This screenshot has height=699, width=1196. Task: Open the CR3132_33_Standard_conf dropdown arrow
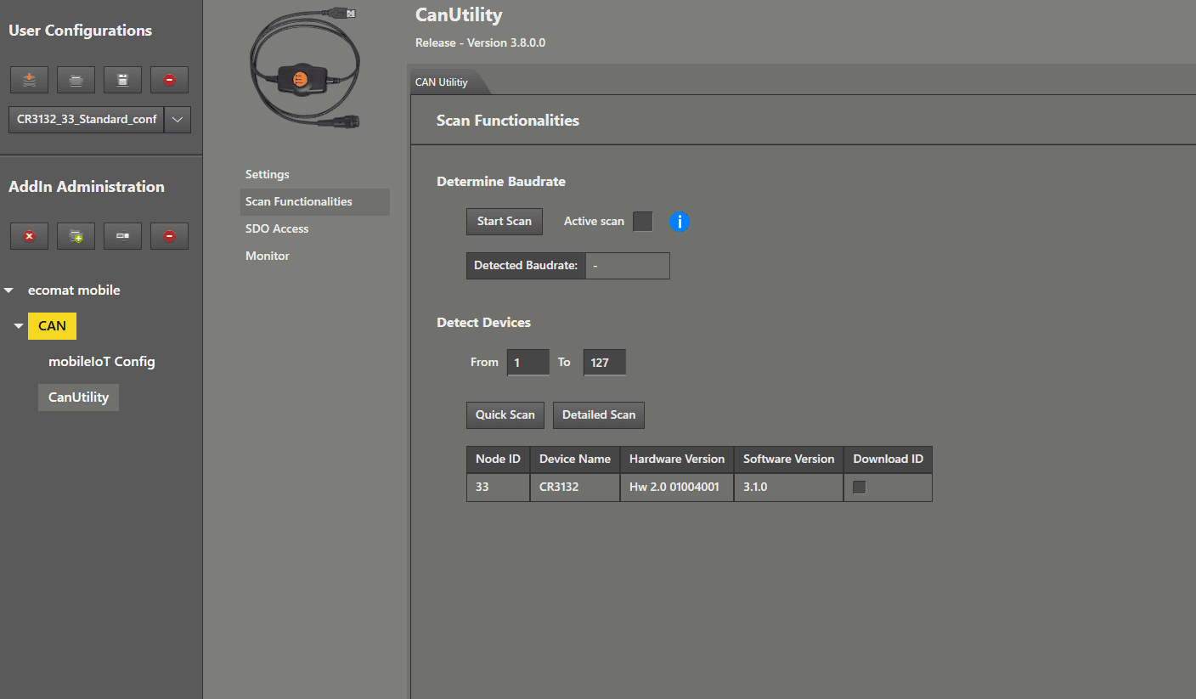177,120
